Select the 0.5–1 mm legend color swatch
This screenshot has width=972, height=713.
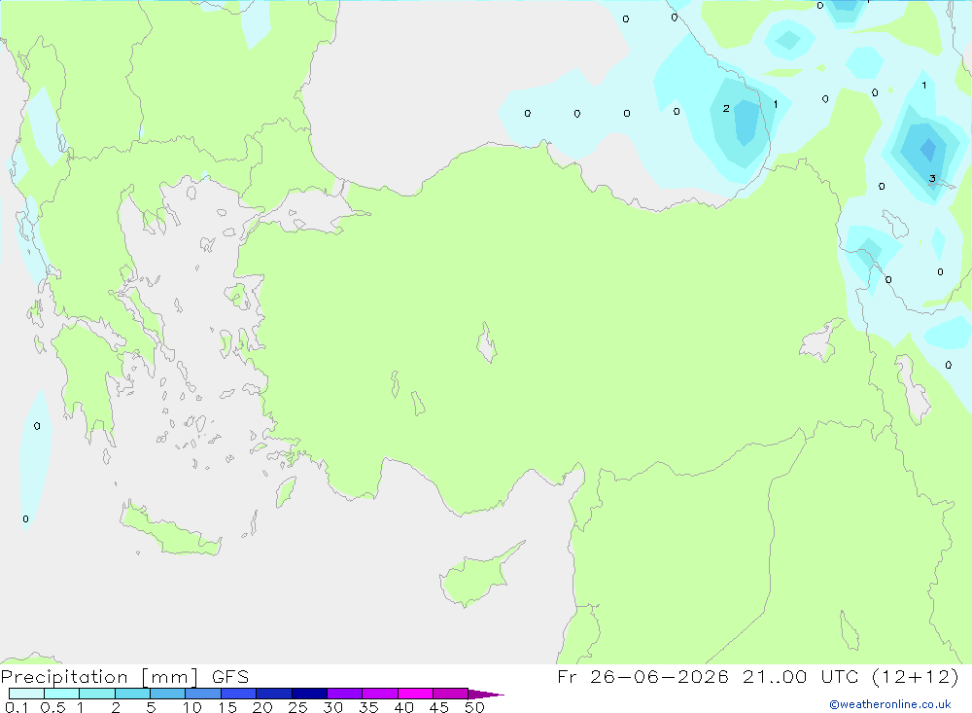point(62,694)
